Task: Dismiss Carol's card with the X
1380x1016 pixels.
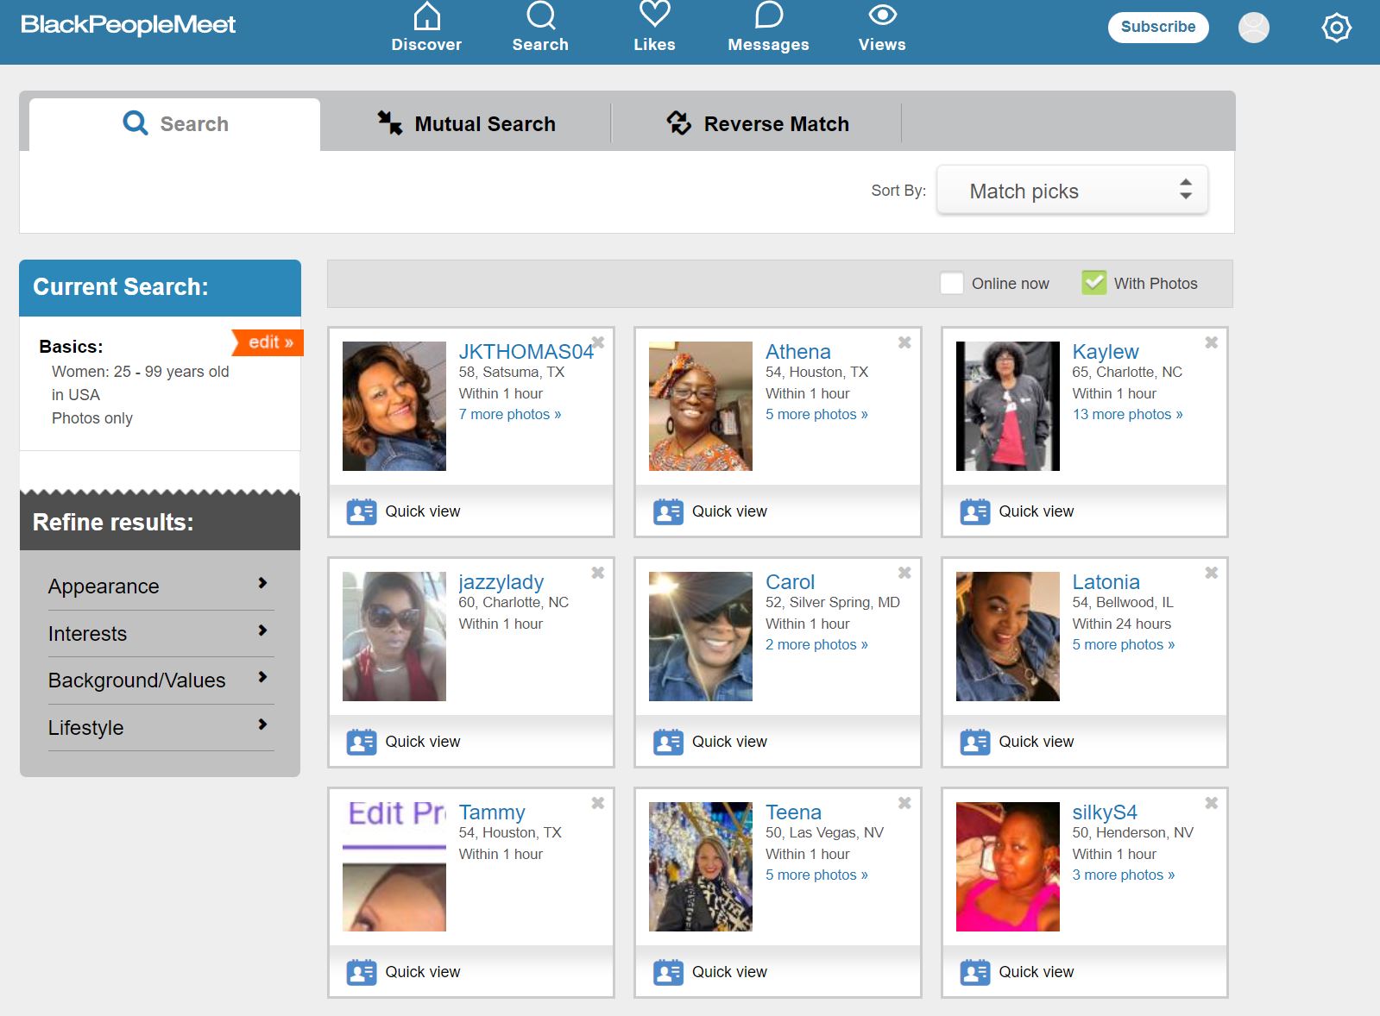Action: pyautogui.click(x=904, y=573)
